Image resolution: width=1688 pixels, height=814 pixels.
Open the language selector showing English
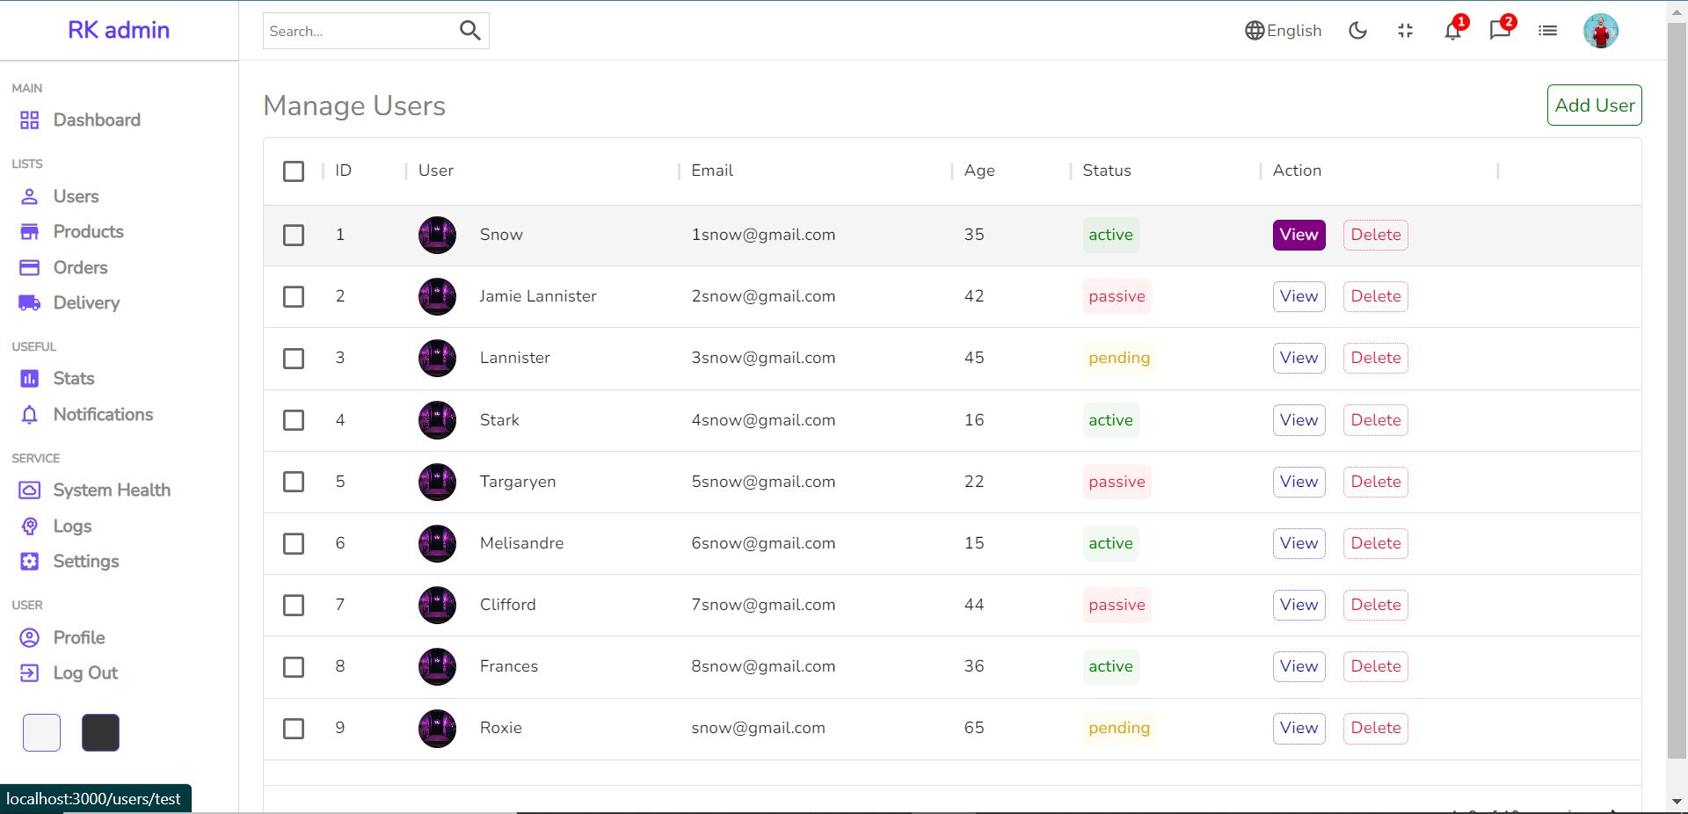[1283, 31]
